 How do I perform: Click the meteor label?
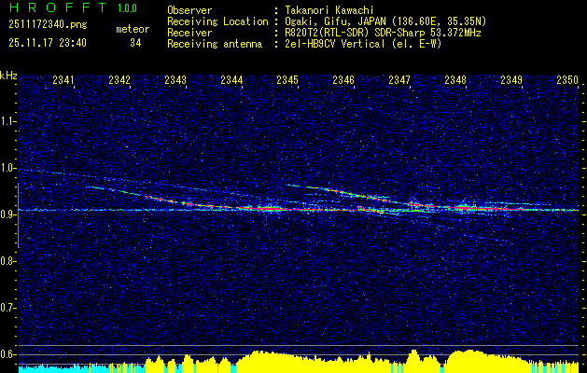point(133,29)
